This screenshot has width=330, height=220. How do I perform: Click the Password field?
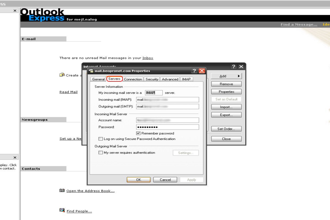coord(167,127)
